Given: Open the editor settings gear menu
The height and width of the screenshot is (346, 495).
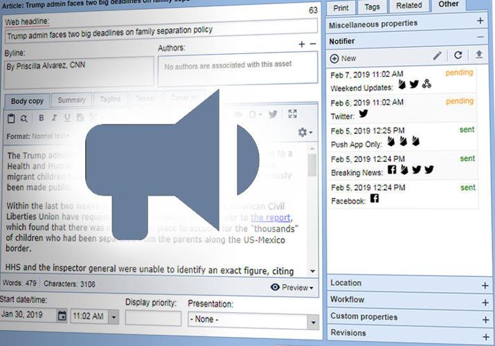Looking at the screenshot, I should pos(305,132).
